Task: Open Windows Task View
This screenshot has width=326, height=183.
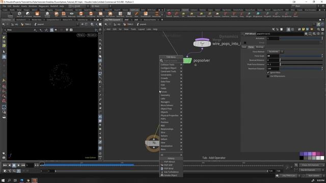Action: coord(15,180)
